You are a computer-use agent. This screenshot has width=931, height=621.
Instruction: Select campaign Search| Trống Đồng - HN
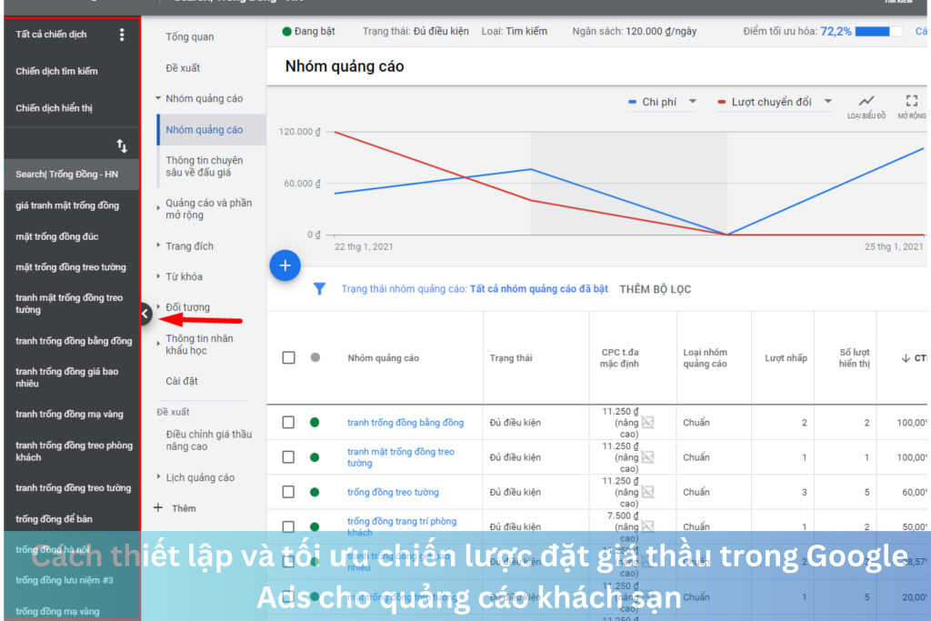coord(67,174)
